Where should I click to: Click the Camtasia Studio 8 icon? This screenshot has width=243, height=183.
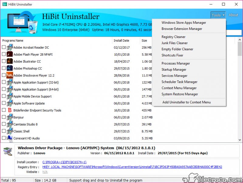coord(10,124)
